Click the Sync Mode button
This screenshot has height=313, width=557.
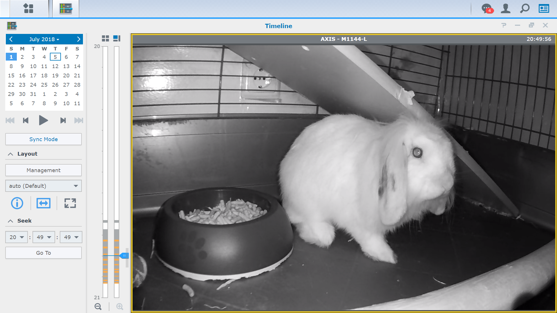click(x=44, y=139)
